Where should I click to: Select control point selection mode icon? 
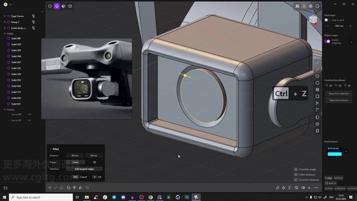[x=50, y=6]
